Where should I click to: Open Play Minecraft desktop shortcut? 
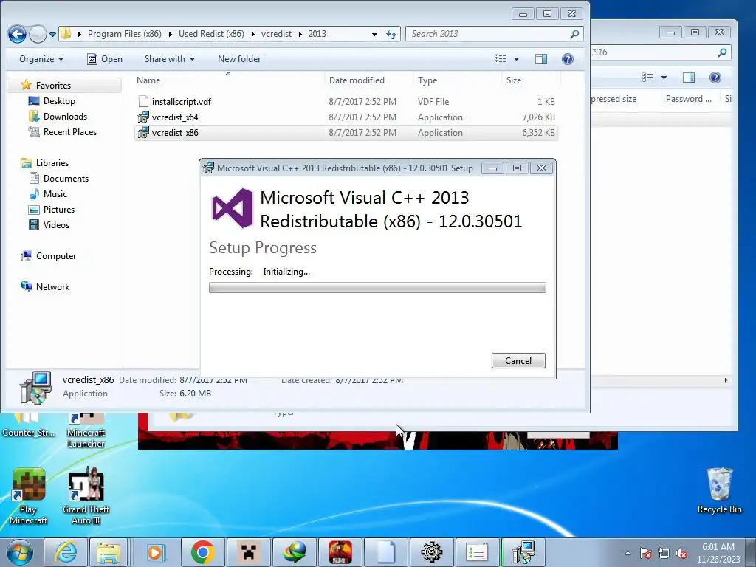click(x=29, y=497)
